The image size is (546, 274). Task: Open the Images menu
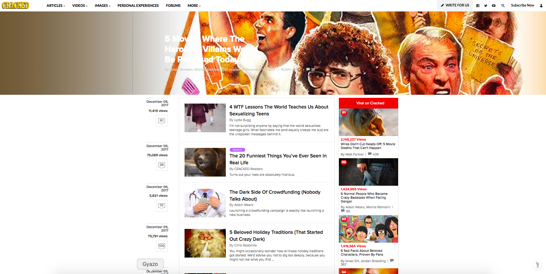102,5
